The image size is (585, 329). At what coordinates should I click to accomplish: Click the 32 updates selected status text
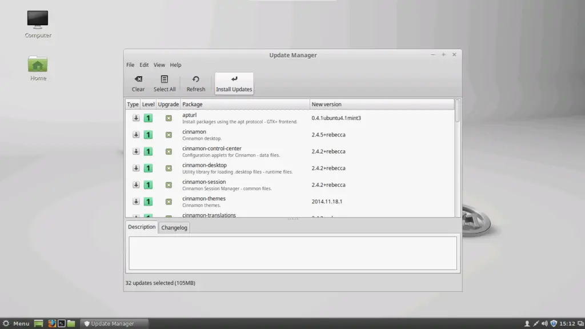pos(161,283)
